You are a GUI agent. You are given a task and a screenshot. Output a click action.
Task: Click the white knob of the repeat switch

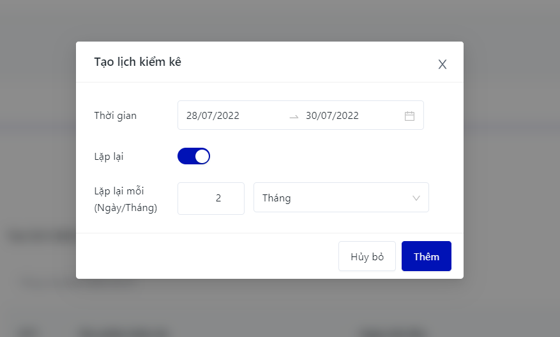[202, 156]
